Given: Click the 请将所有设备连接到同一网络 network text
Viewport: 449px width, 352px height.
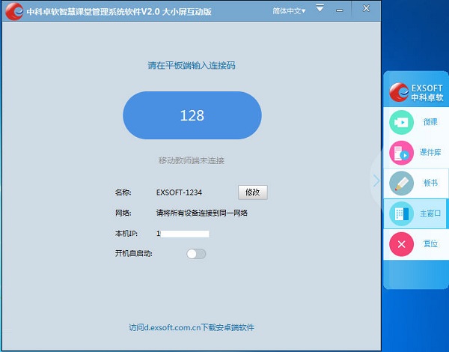Looking at the screenshot, I should click(202, 213).
